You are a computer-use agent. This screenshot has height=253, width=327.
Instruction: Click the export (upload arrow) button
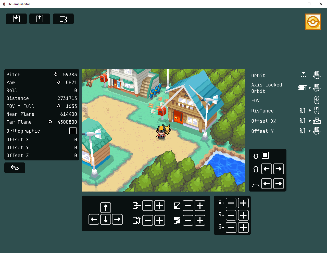click(40, 19)
